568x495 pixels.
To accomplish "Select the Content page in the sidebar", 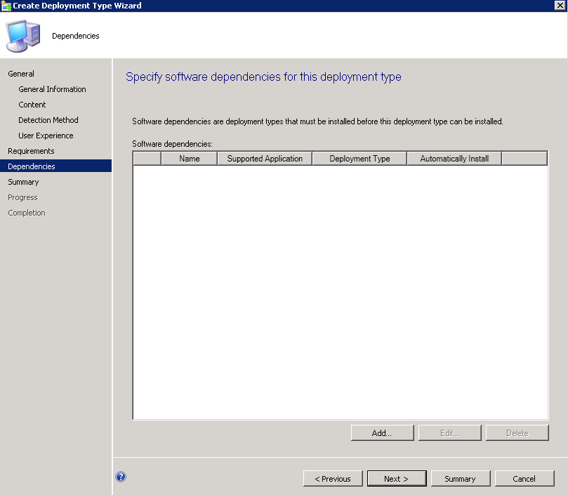I will pyautogui.click(x=32, y=105).
